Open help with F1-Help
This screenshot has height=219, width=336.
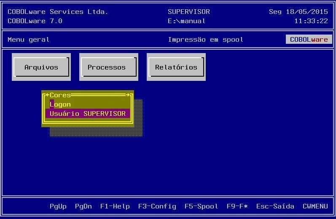[115, 206]
